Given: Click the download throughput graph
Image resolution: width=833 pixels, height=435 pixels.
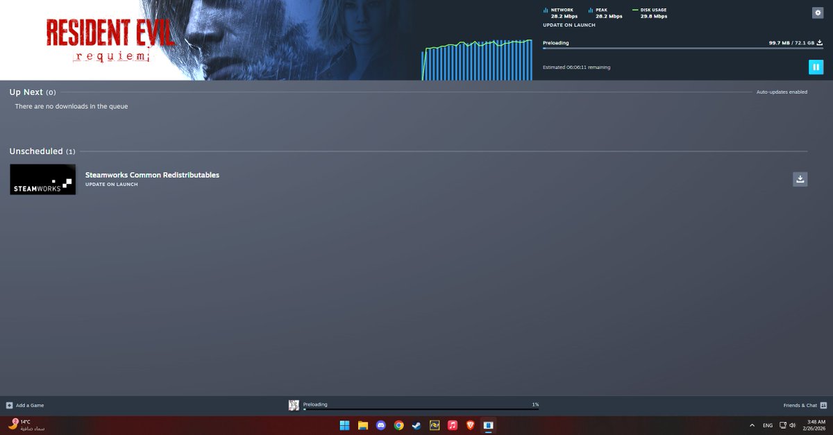Looking at the screenshot, I should (x=477, y=59).
